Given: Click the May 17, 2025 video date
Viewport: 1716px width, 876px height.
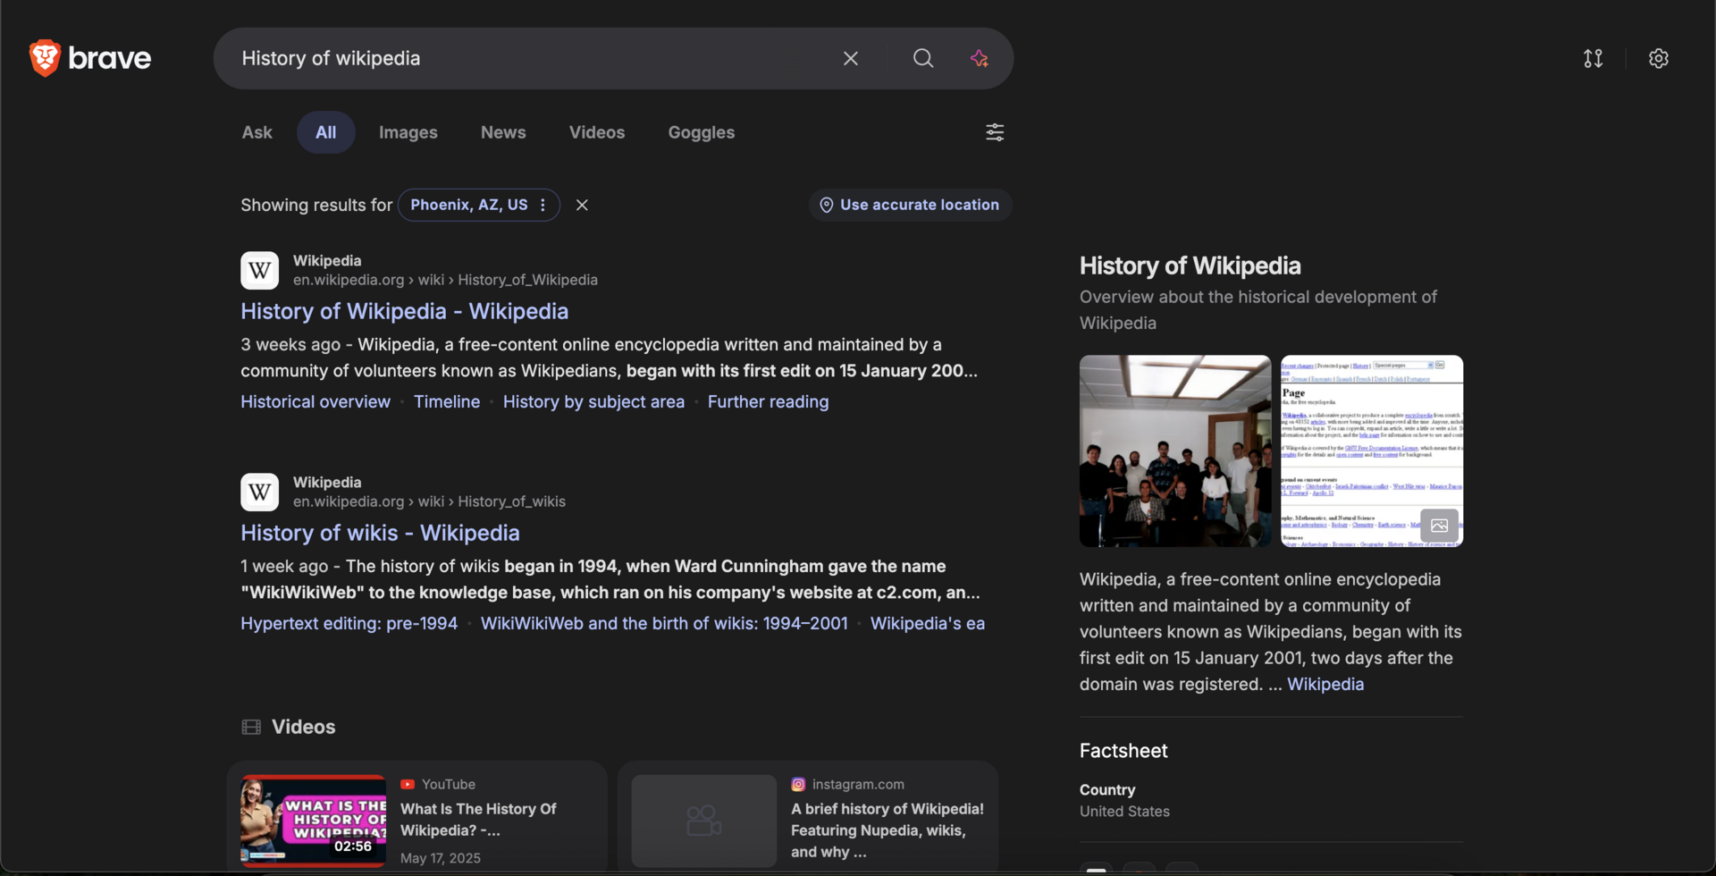Looking at the screenshot, I should point(441,858).
